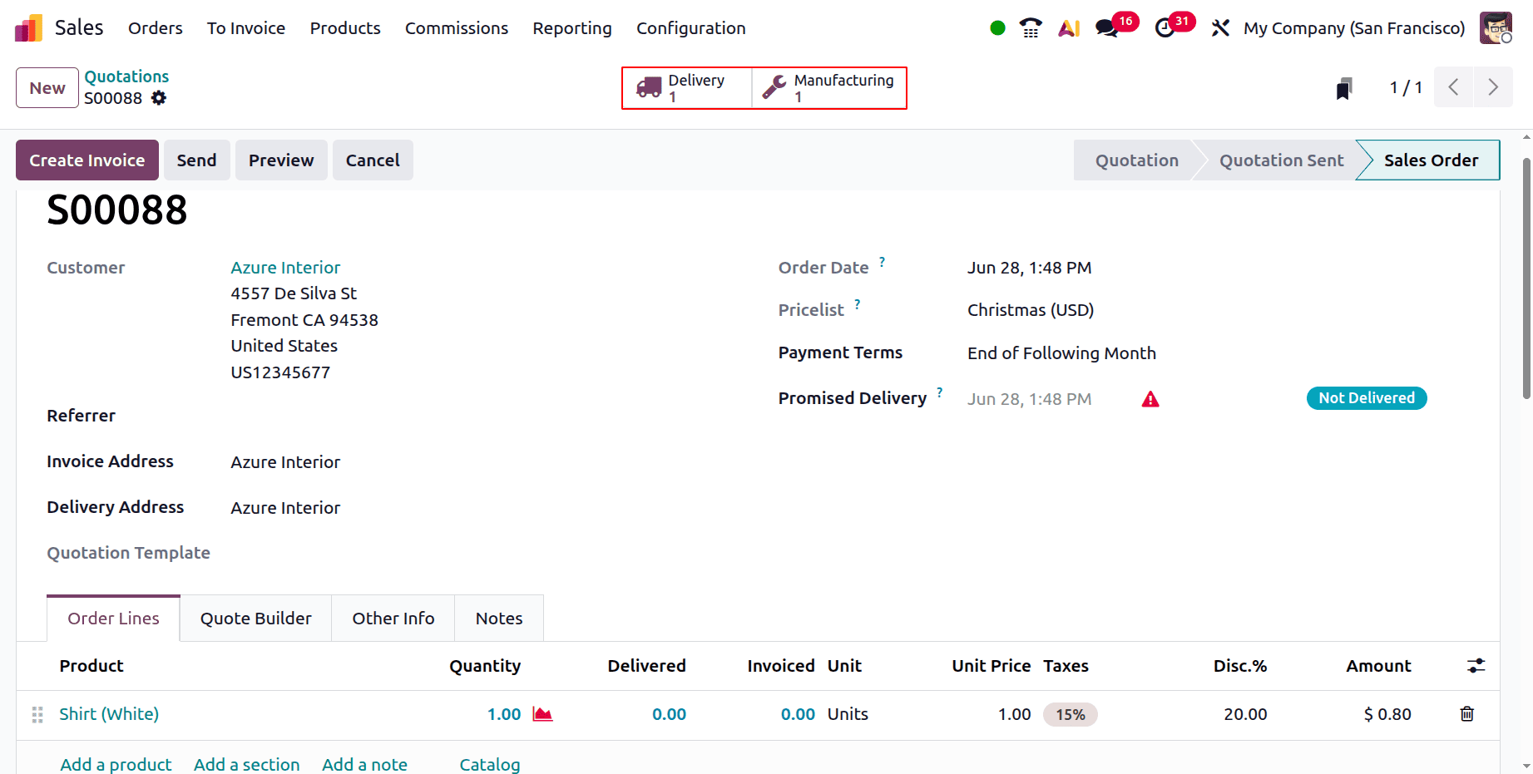Open the Sales app home icon

(28, 28)
